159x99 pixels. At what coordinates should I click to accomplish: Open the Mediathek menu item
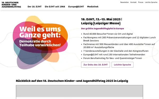(93, 7)
